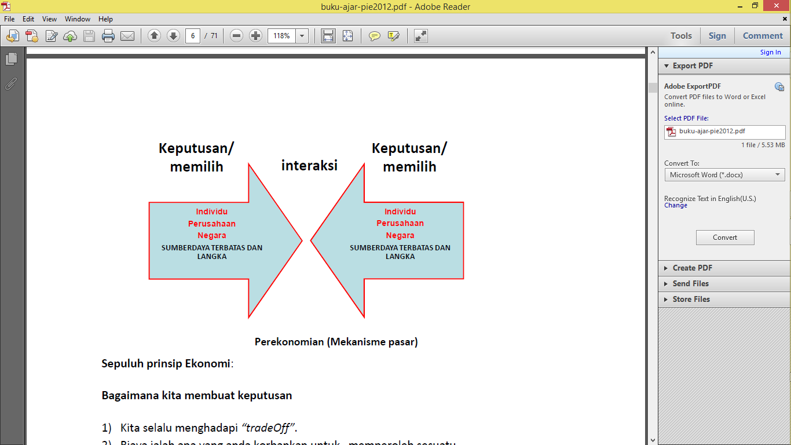Click the page number field showing 6
Viewport: 791px width, 445px height.
point(193,36)
